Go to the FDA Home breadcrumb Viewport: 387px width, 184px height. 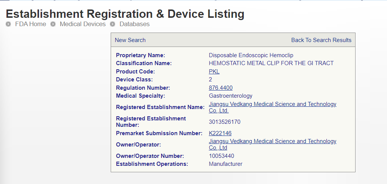(x=30, y=24)
